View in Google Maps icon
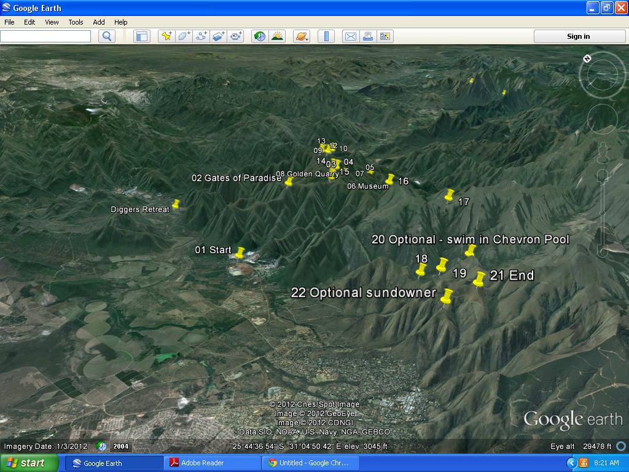629x472 pixels. coord(385,36)
